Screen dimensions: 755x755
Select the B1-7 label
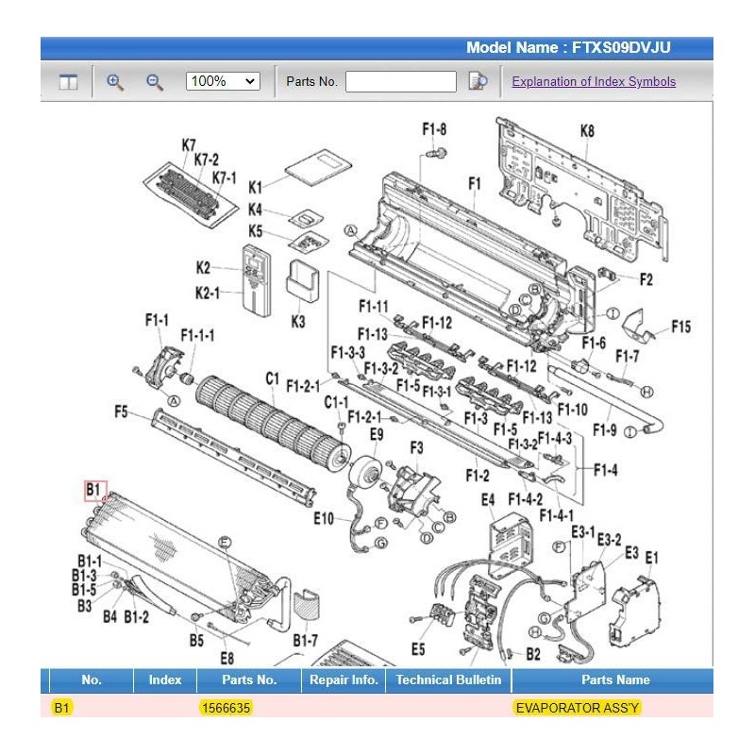point(306,641)
